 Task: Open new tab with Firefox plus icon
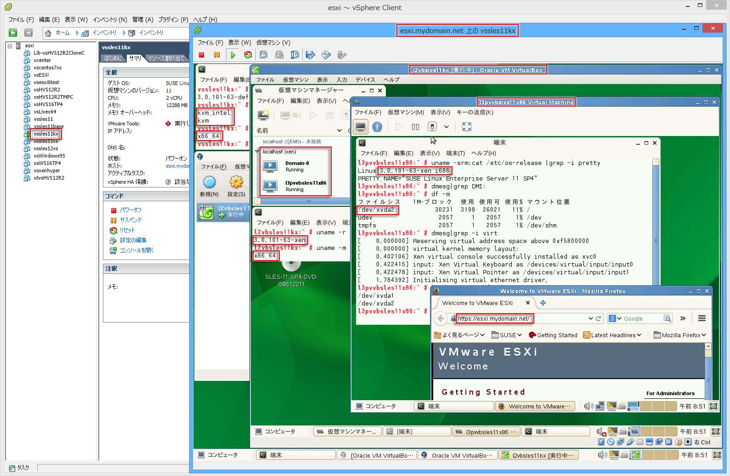(x=543, y=303)
